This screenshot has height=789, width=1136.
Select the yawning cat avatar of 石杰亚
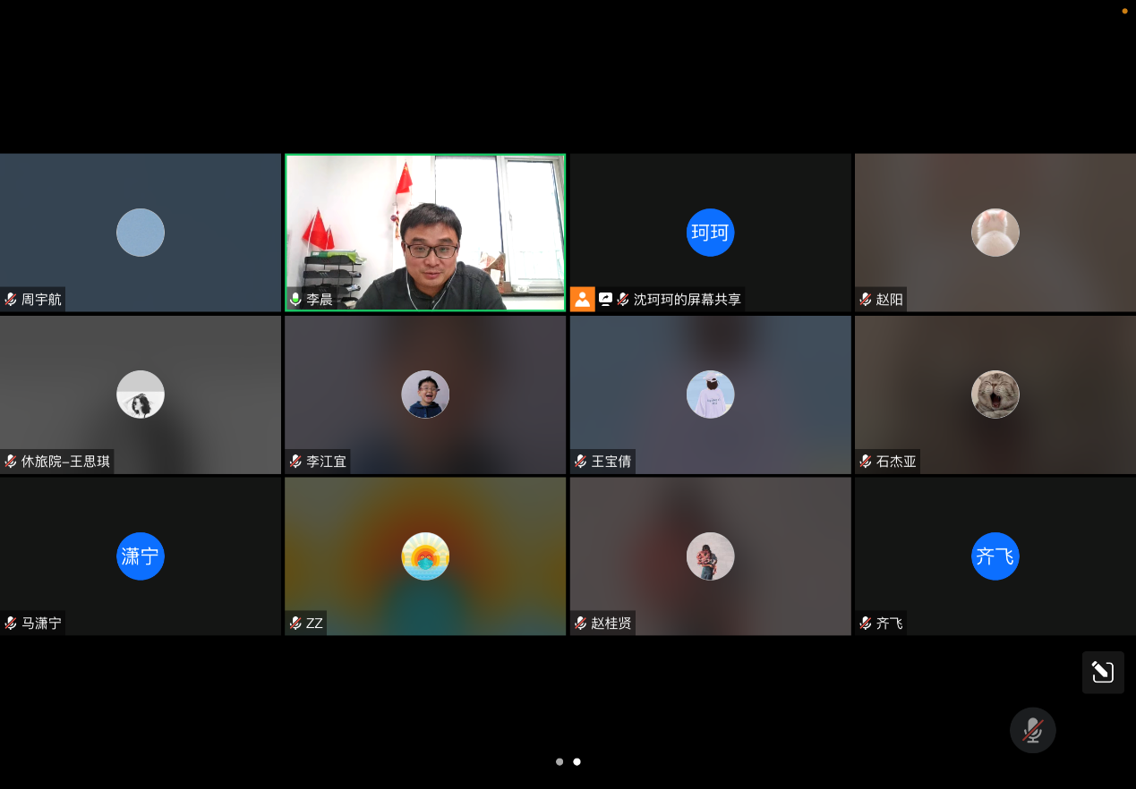point(995,394)
